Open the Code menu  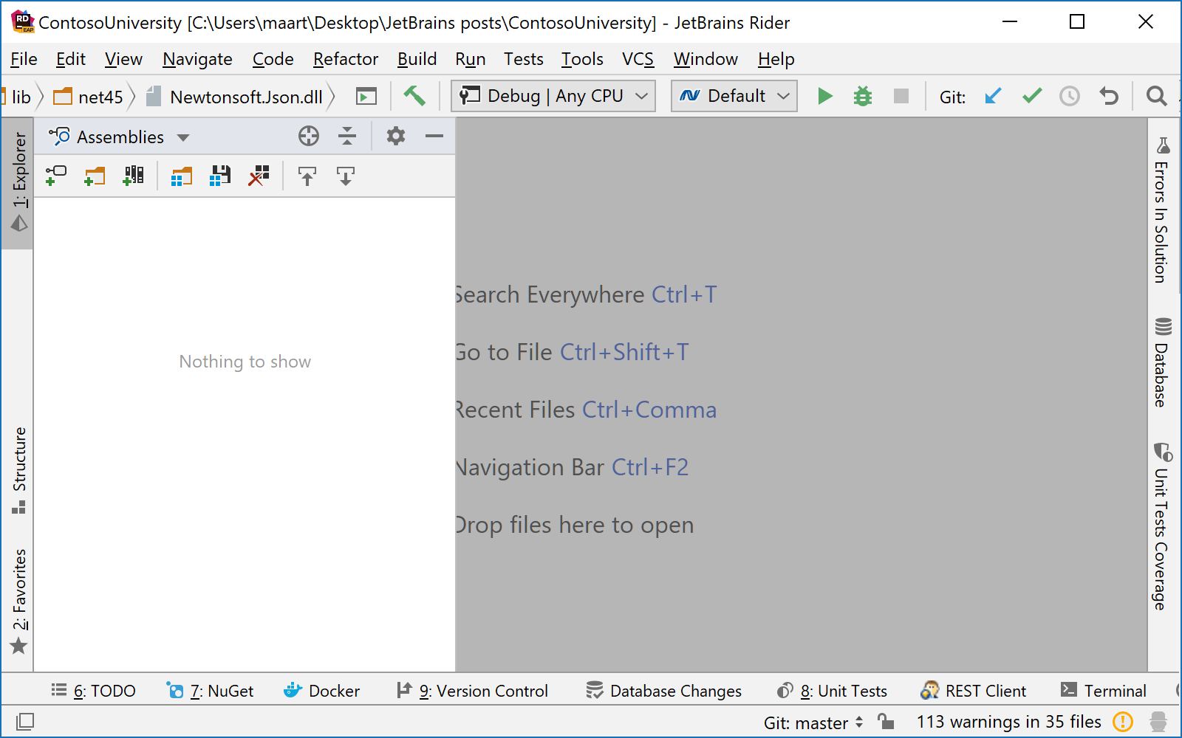273,59
